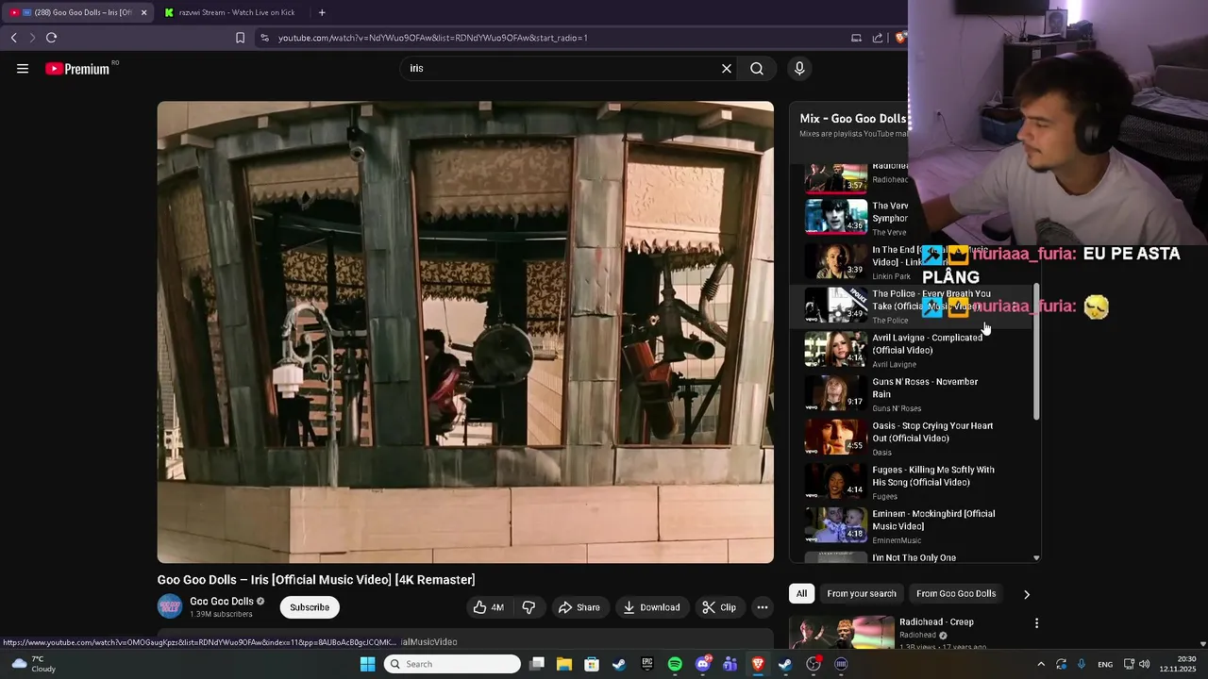Open Task View from taskbar
This screenshot has width=1208, height=679.
(x=537, y=664)
